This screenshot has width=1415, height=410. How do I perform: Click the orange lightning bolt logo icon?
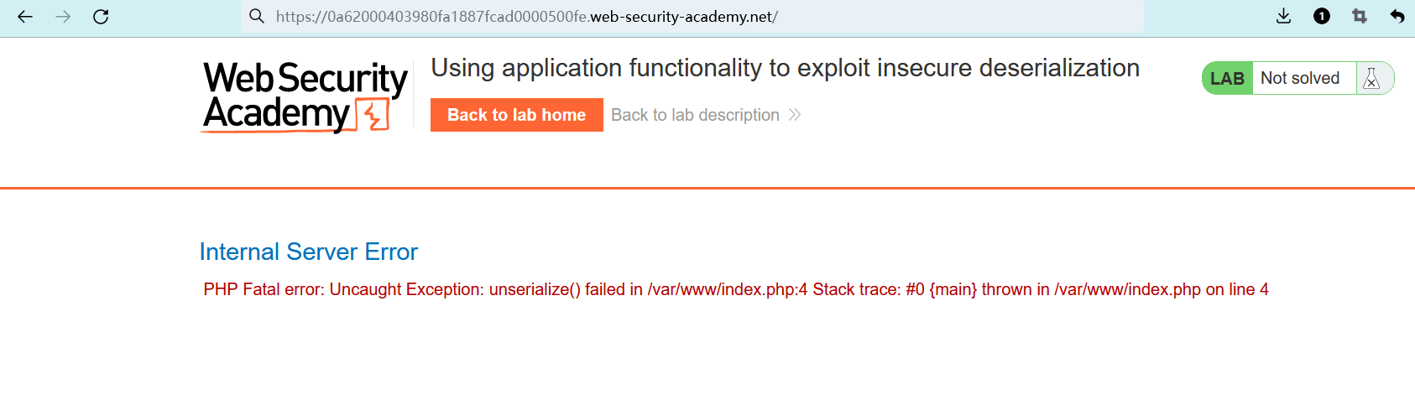point(374,115)
